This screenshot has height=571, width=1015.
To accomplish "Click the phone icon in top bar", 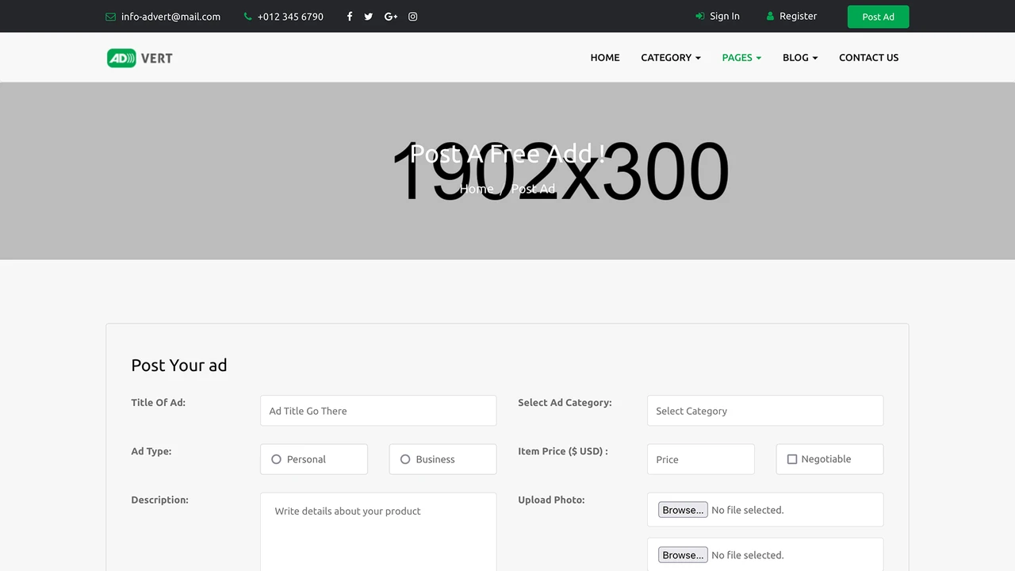I will pyautogui.click(x=248, y=17).
